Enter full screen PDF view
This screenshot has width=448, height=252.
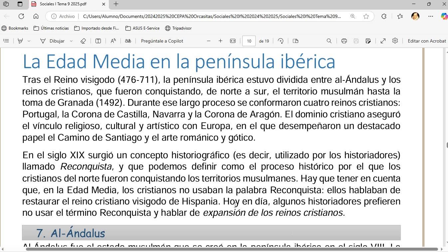click(x=383, y=41)
